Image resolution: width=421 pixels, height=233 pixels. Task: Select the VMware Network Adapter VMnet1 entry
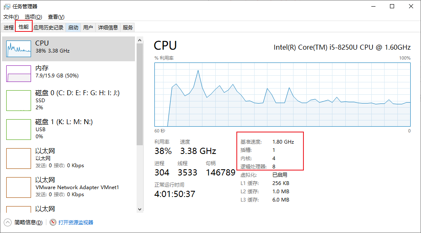(x=77, y=187)
